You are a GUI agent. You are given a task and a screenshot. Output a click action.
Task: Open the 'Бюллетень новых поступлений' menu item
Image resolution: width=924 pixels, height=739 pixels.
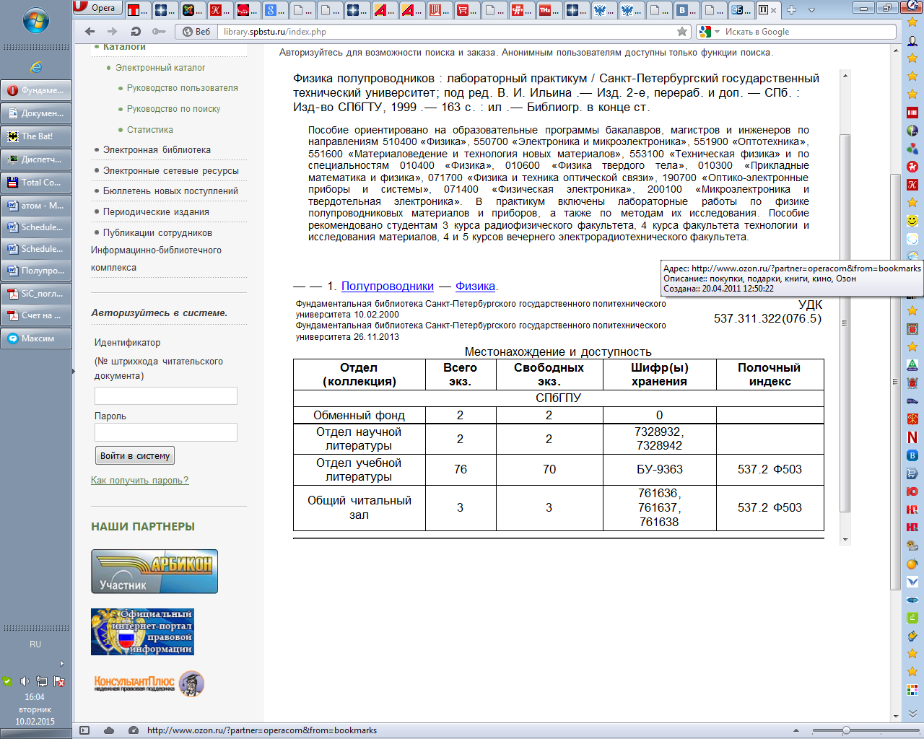(170, 191)
